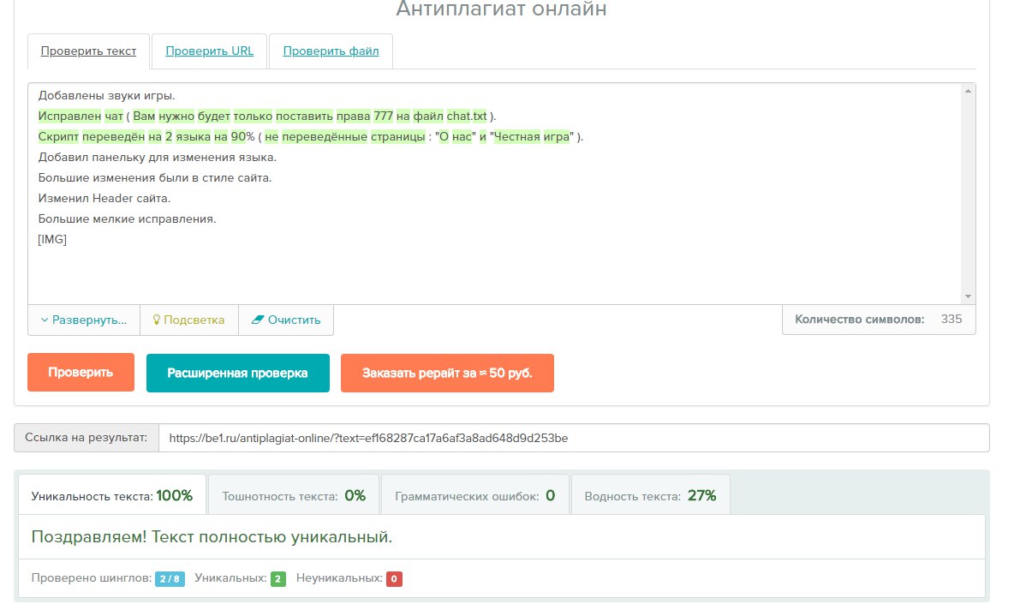Click the eraser icon on Очистить

(x=258, y=320)
